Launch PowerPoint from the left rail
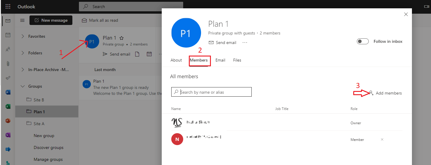The width and height of the screenshot is (431, 165). click(x=8, y=120)
